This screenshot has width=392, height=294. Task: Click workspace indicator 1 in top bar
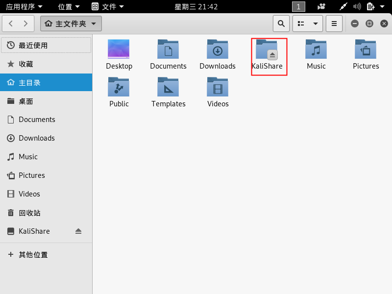tap(298, 6)
